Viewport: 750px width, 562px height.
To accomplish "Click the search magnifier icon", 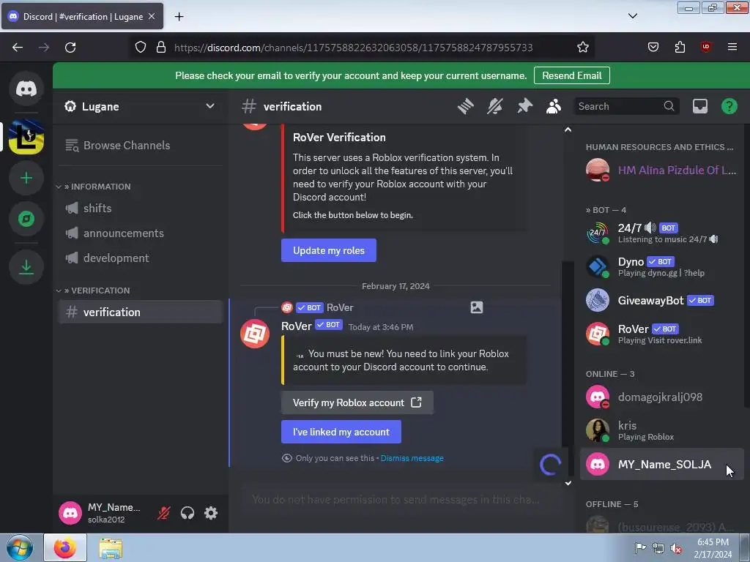I will (x=669, y=106).
